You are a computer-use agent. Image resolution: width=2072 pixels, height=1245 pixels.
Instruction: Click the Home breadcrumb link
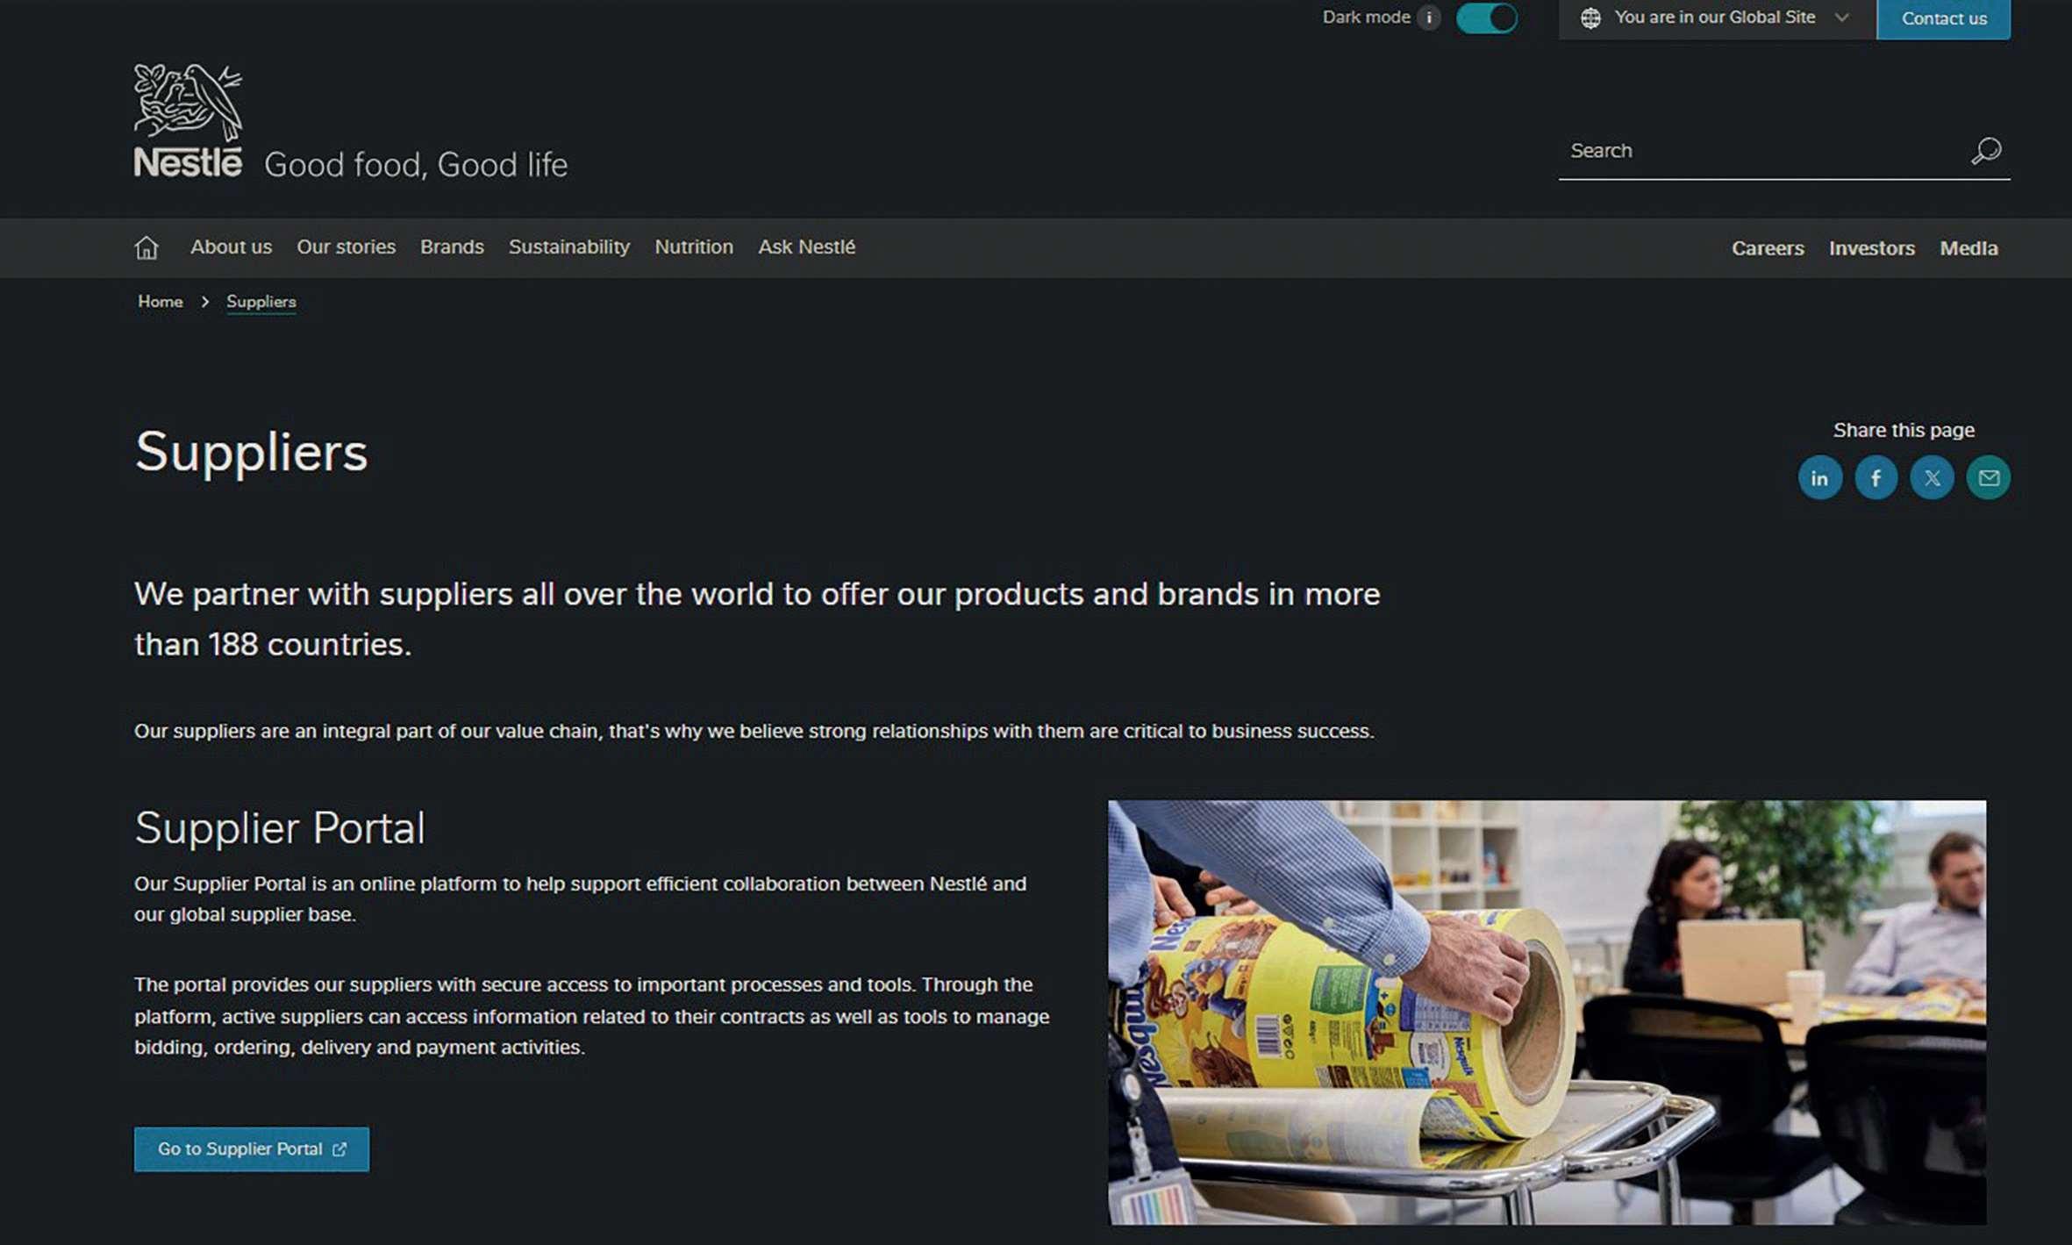pyautogui.click(x=160, y=302)
